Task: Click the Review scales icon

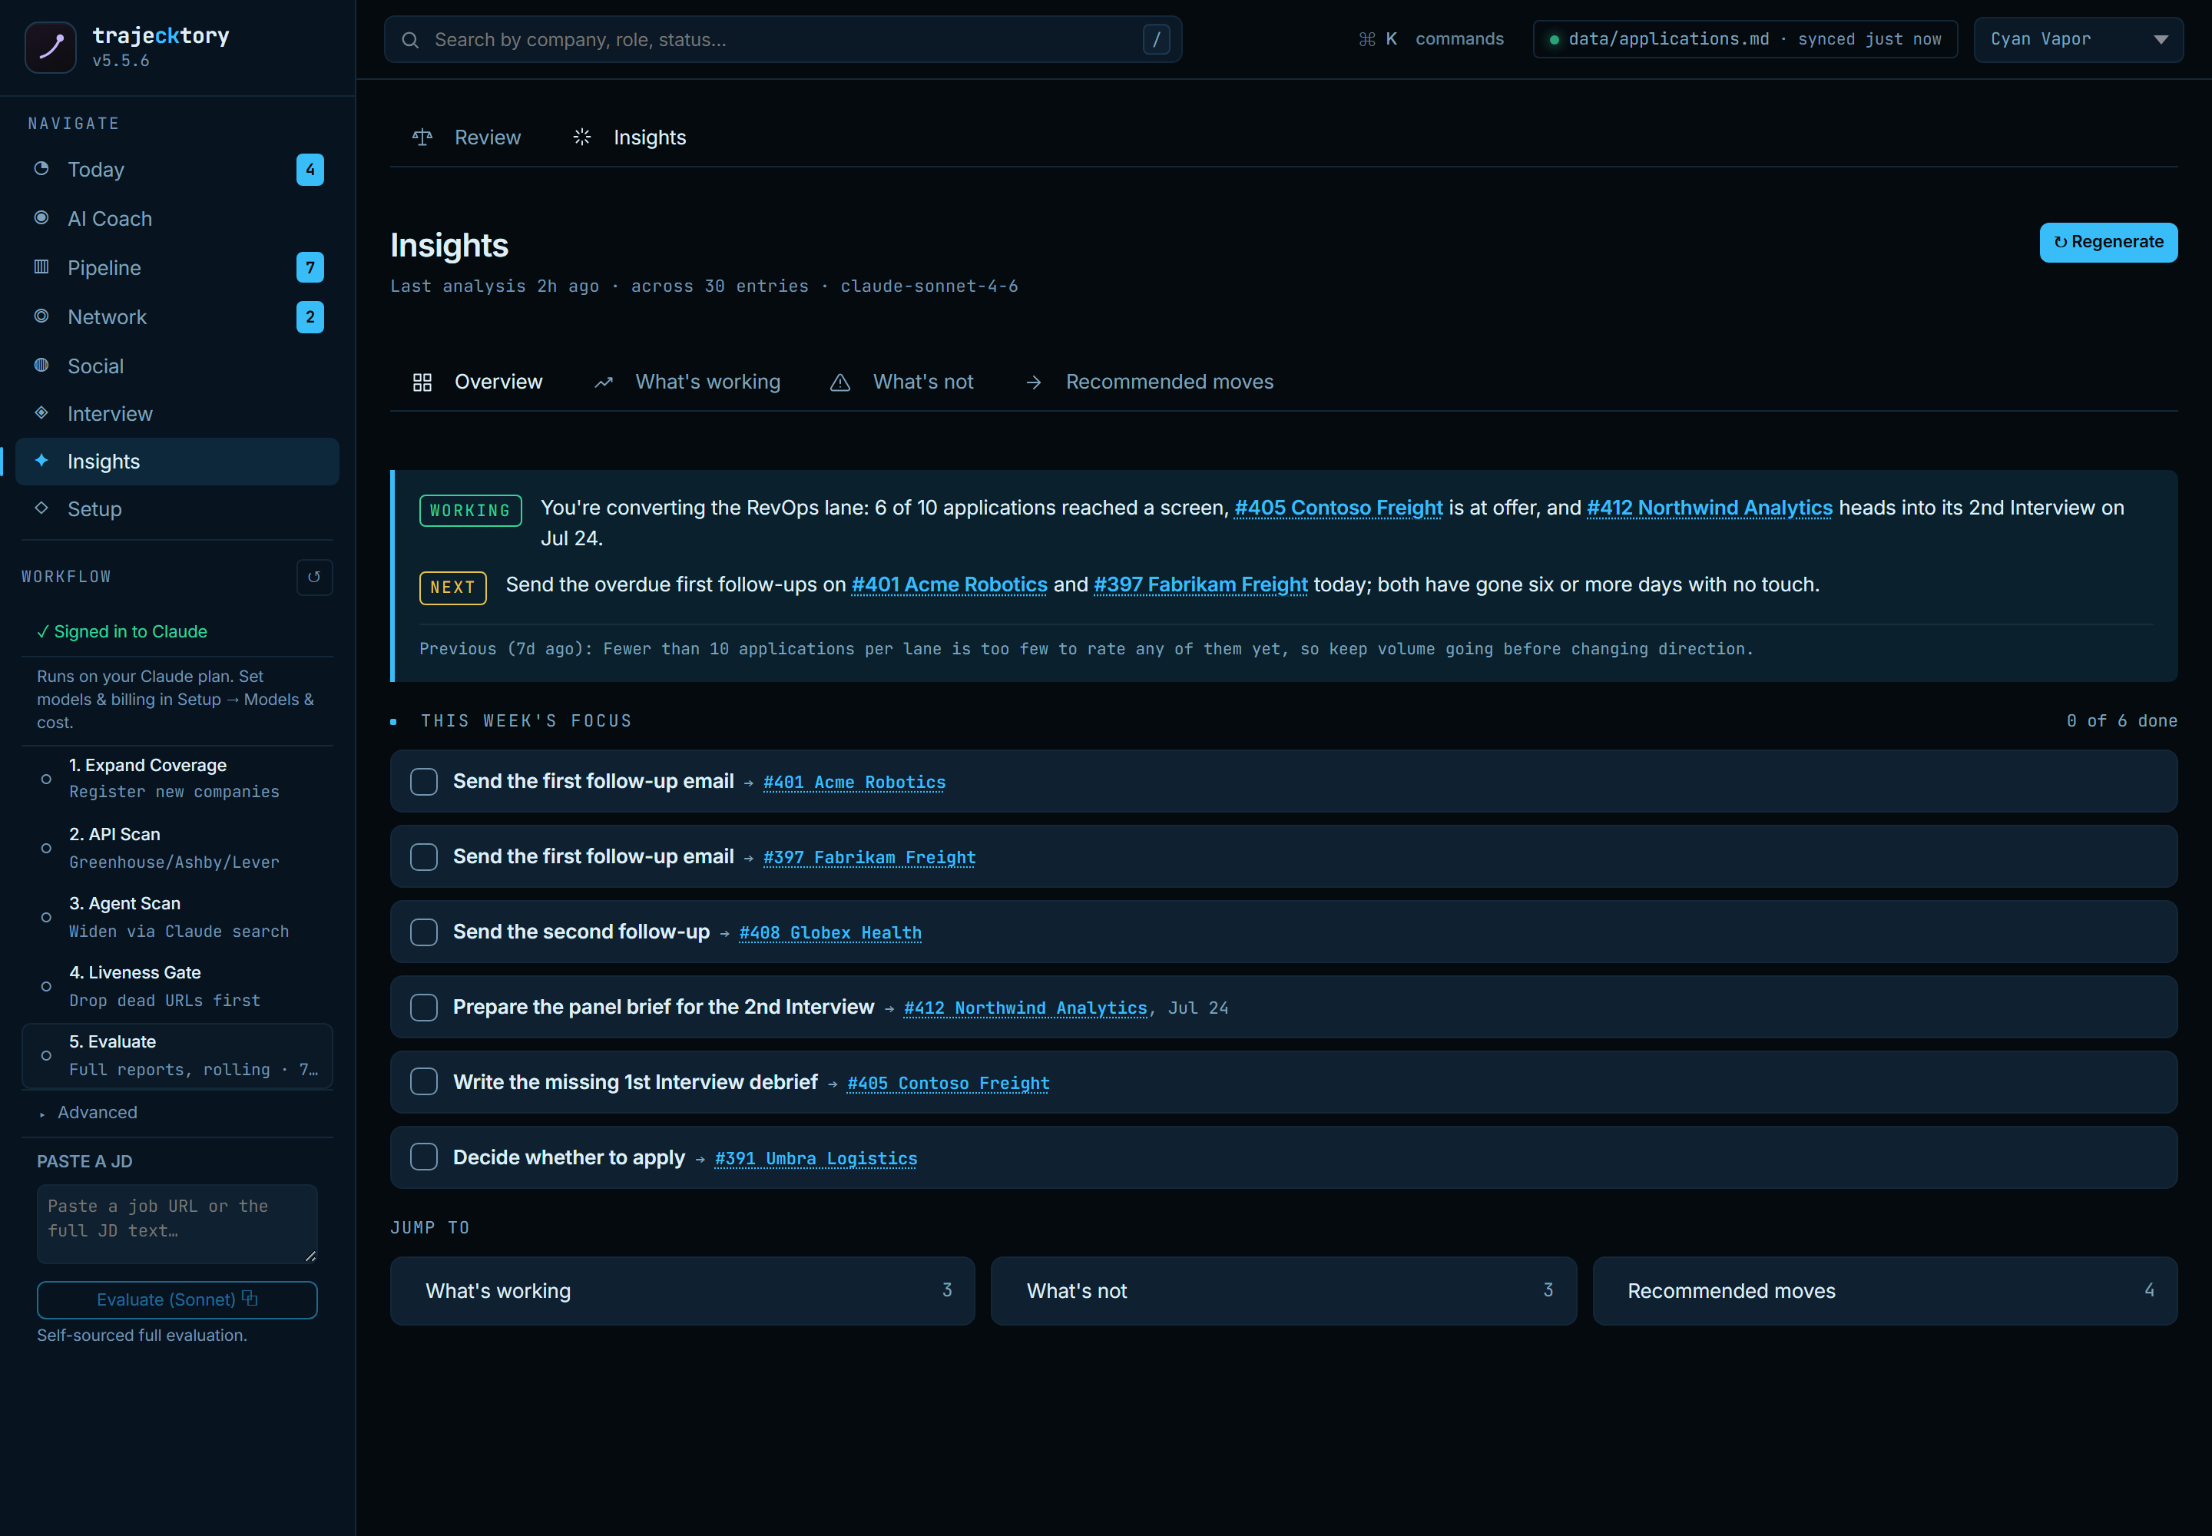Action: click(x=422, y=137)
